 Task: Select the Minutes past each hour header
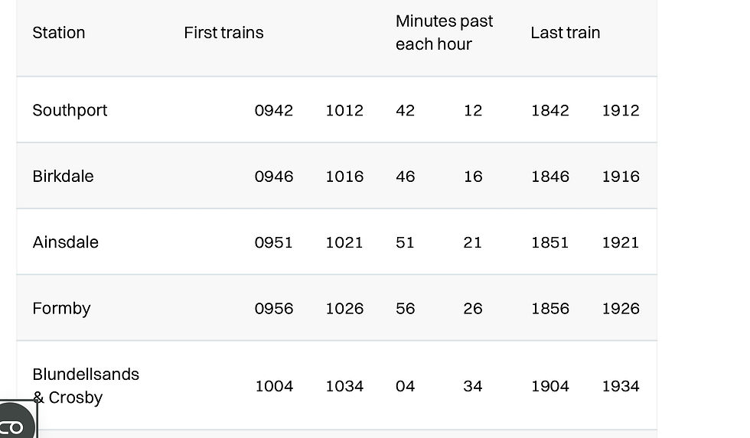[x=444, y=33]
